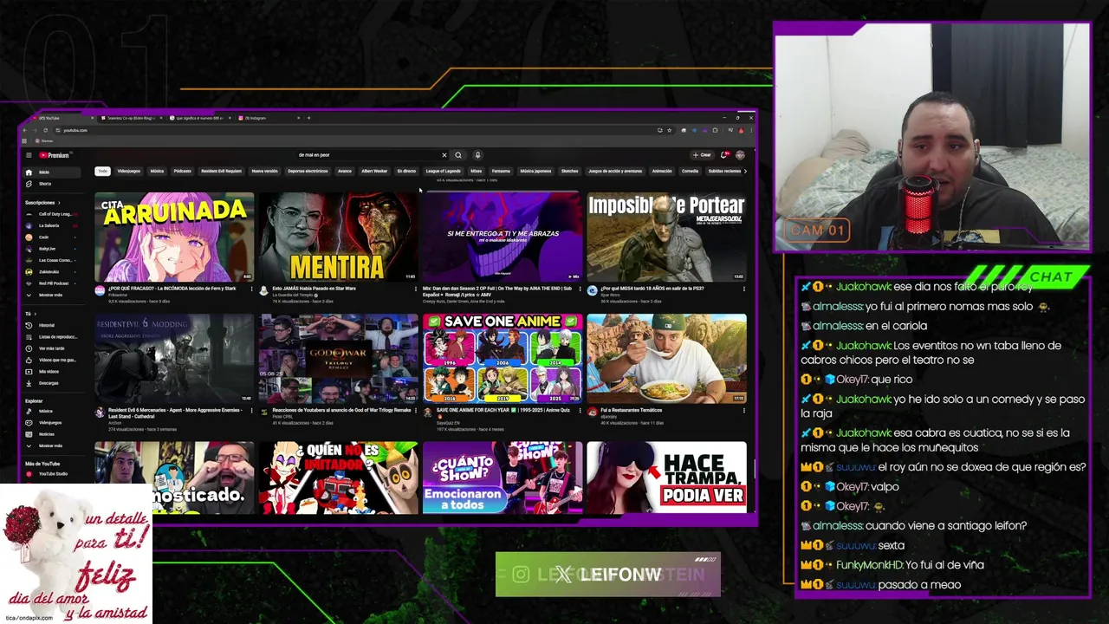Image resolution: width=1109 pixels, height=624 pixels.
Task: Clear the search box with the X
Action: pos(444,155)
